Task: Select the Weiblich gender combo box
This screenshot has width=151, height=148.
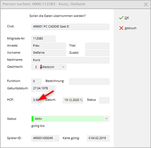Action: click(x=49, y=67)
